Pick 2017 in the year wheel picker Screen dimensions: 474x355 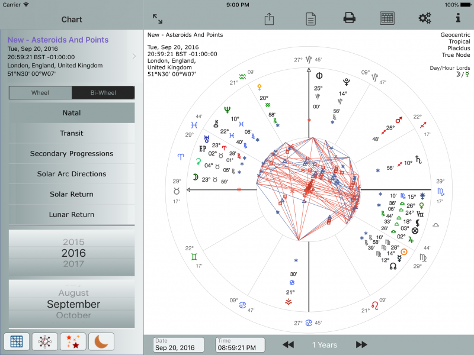click(73, 264)
